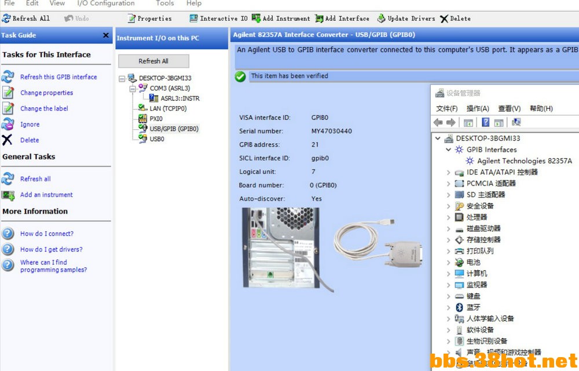Click the Refresh All button above the tree
Image resolution: width=579 pixels, height=371 pixels.
[x=153, y=61]
